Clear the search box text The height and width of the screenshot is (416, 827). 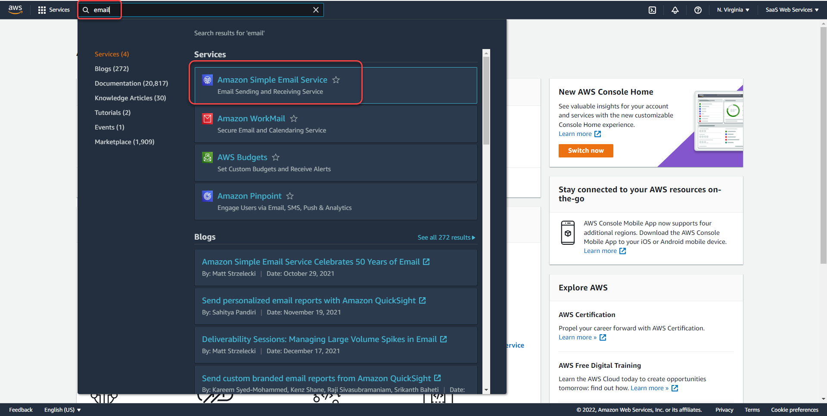[x=316, y=10]
